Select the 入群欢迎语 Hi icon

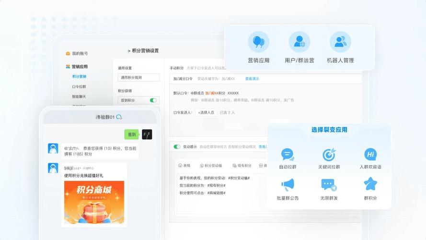pos(370,155)
